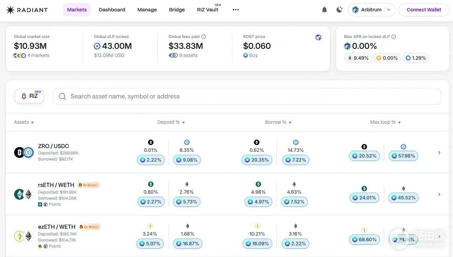
Task: Click the Radiant logo
Action: click(x=27, y=10)
